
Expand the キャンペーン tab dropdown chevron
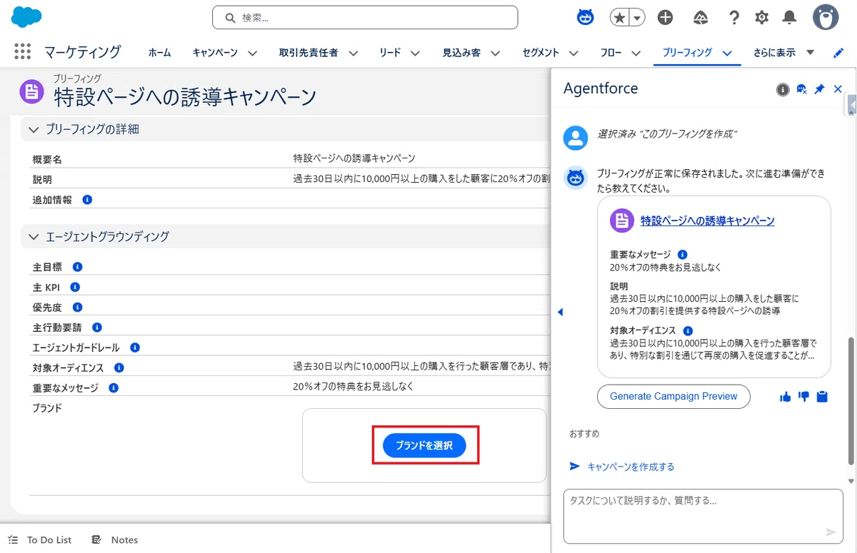252,53
